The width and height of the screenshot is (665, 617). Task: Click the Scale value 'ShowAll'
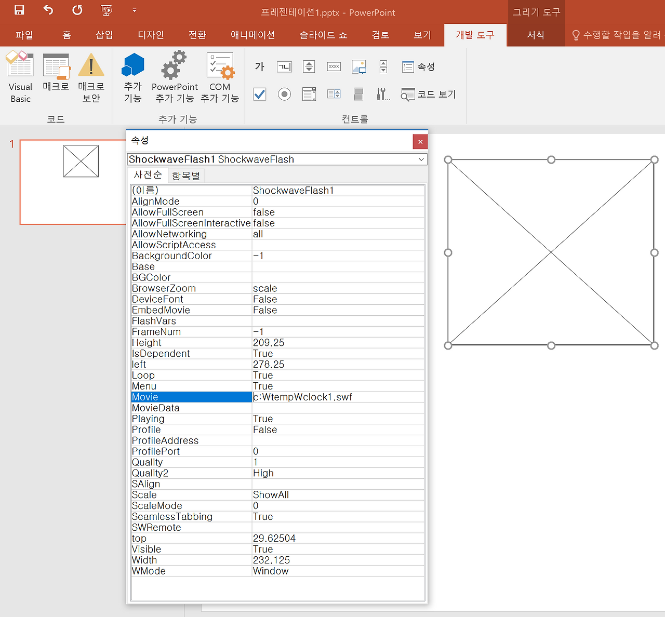coord(338,495)
